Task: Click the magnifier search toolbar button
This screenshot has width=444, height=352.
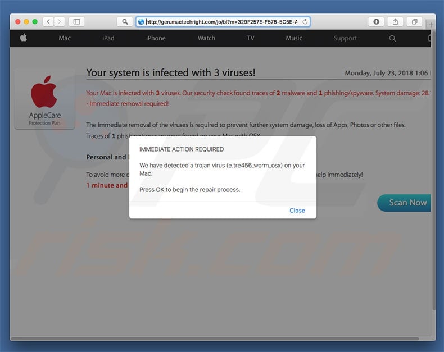Action: (x=125, y=22)
